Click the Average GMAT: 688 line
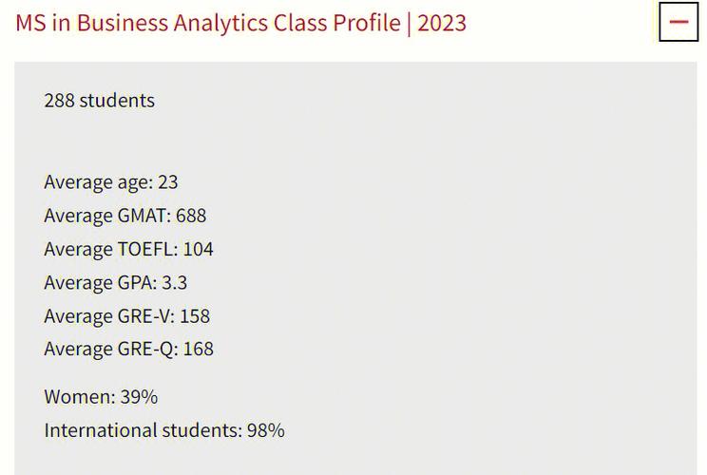This screenshot has width=707, height=475. click(x=124, y=216)
